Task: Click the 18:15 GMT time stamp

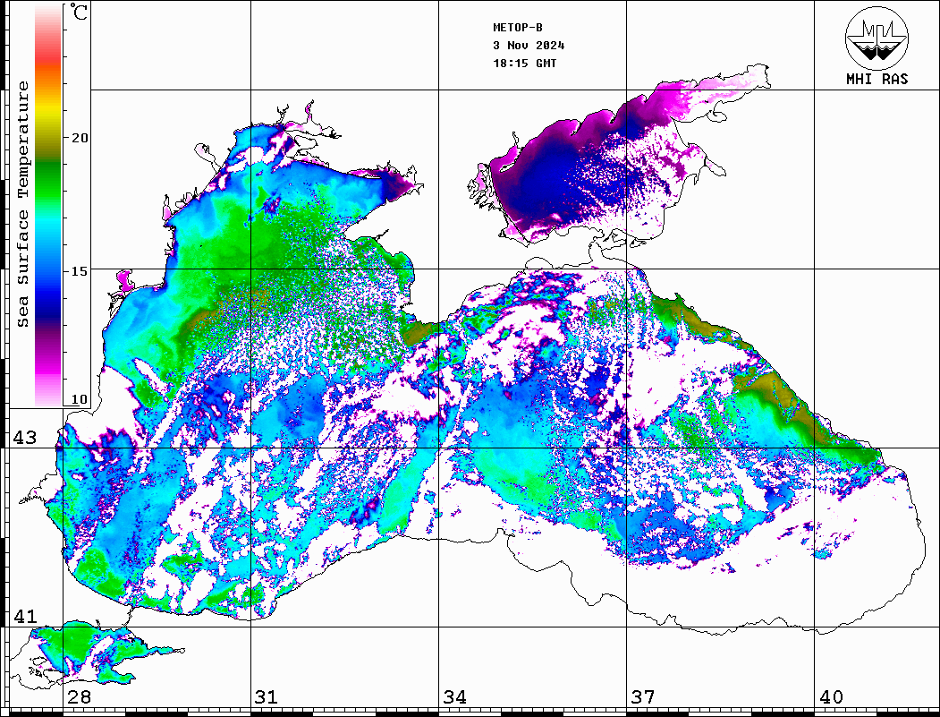Action: coord(524,63)
